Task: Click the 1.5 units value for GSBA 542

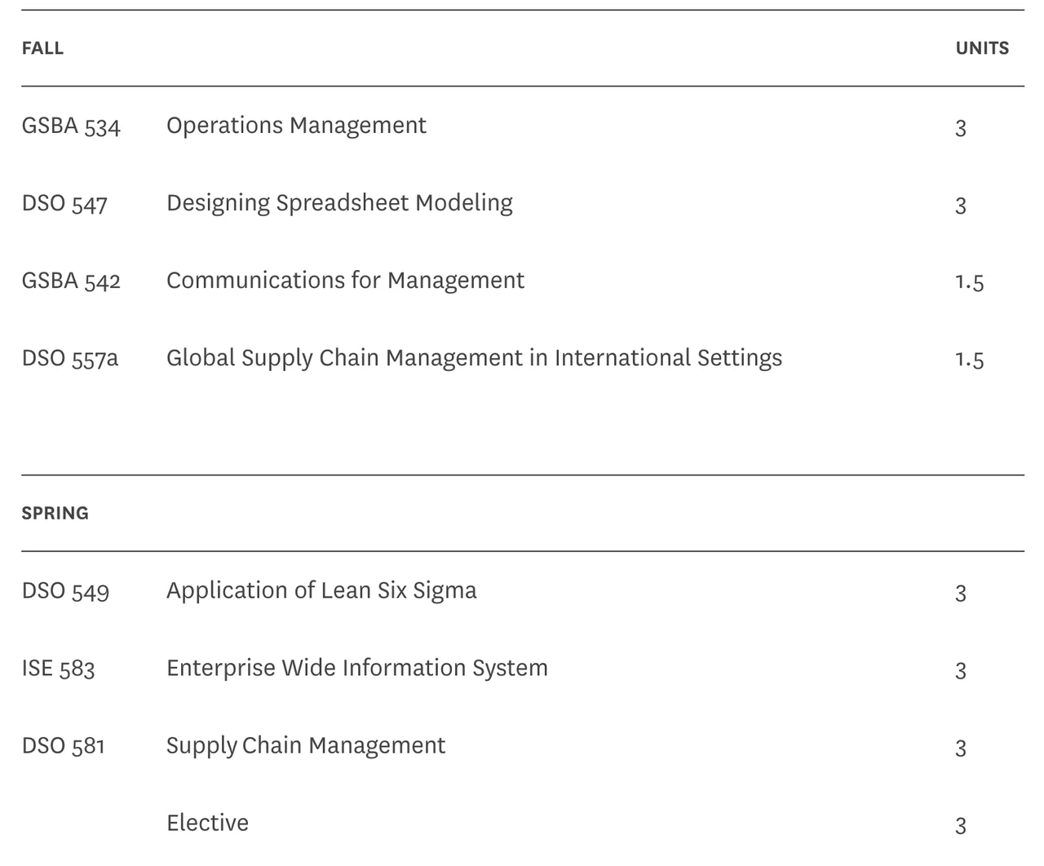Action: pos(969,282)
